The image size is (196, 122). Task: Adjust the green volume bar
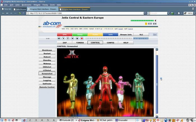pos(142,21)
